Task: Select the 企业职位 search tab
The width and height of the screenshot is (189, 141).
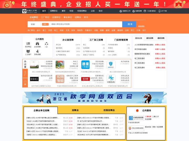Action: click(x=34, y=17)
